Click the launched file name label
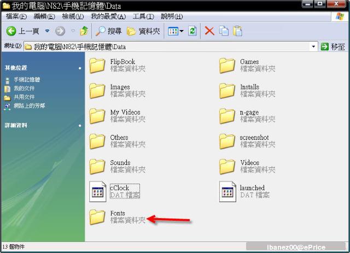The image size is (350, 253). point(252,188)
